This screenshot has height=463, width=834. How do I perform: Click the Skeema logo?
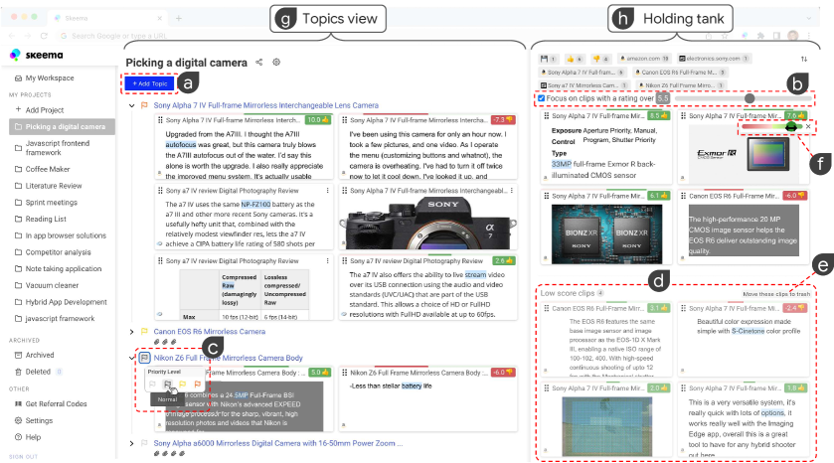pos(36,55)
